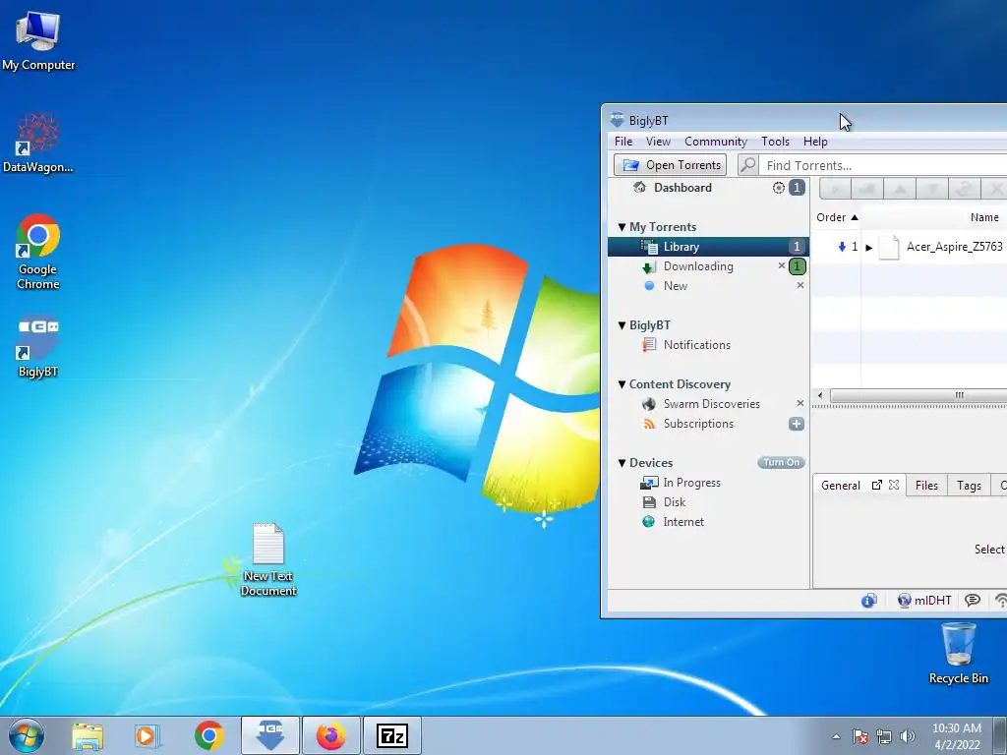Select the General tab
The width and height of the screenshot is (1007, 755).
[x=840, y=486]
